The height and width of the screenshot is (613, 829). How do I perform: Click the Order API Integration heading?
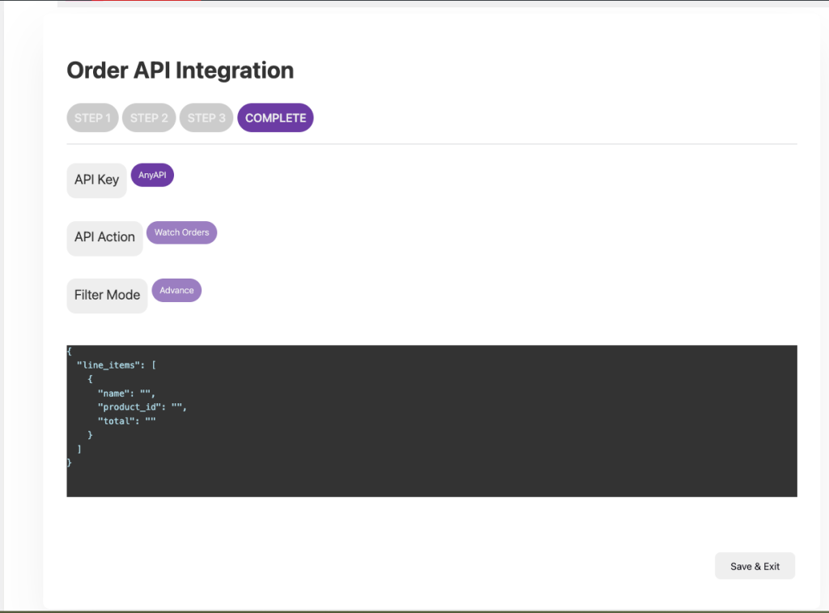click(x=180, y=70)
